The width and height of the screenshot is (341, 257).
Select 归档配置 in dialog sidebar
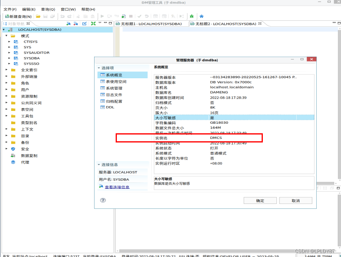[x=114, y=101]
